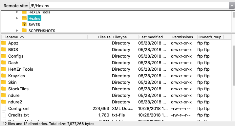The height and width of the screenshot is (126, 235).
Task: Click the file list vertical scrollbar
Action: 233,66
